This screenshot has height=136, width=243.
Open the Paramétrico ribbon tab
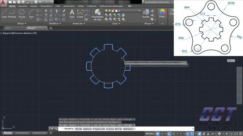click(46, 6)
